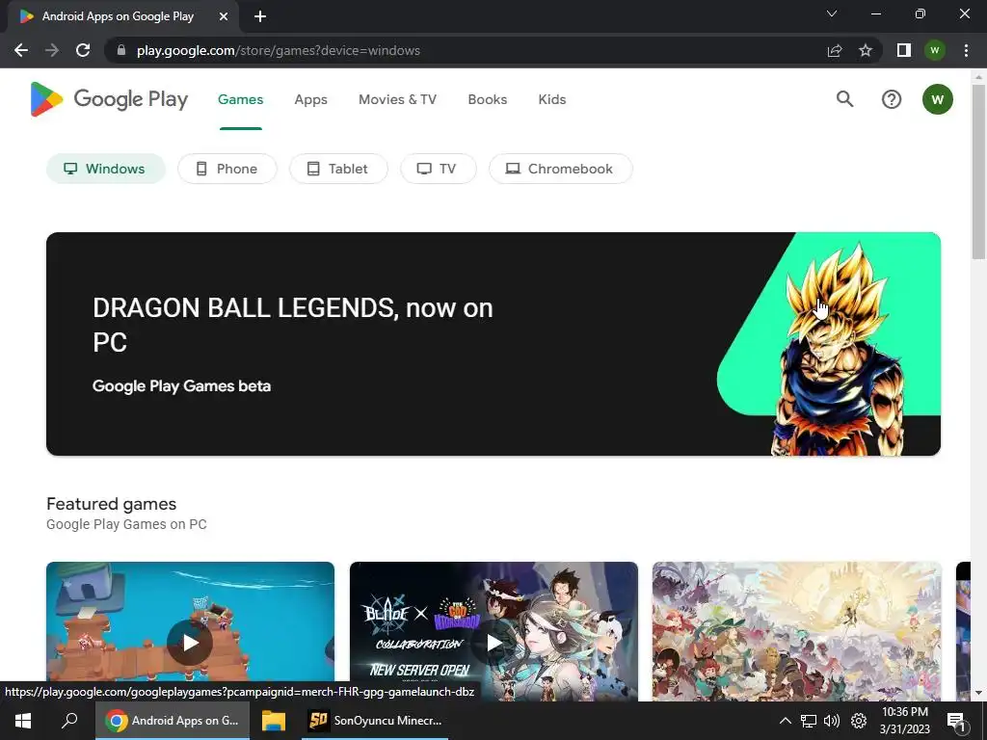Open the Books tab
The width and height of the screenshot is (987, 740).
point(487,99)
